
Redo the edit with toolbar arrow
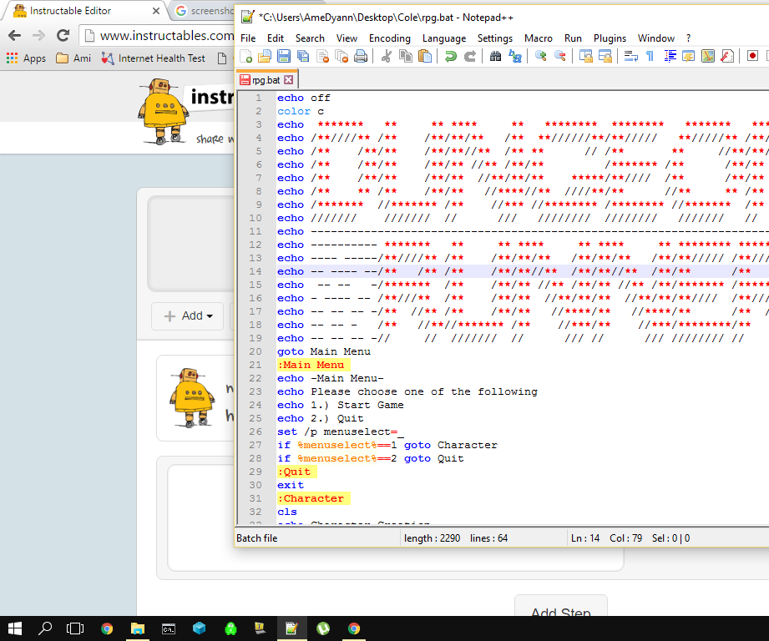(469, 57)
